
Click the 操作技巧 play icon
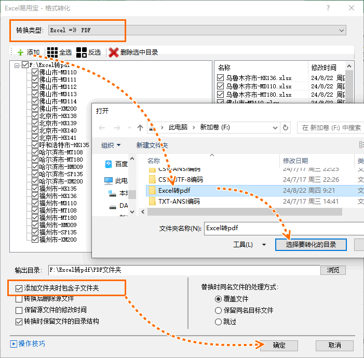(x=14, y=343)
